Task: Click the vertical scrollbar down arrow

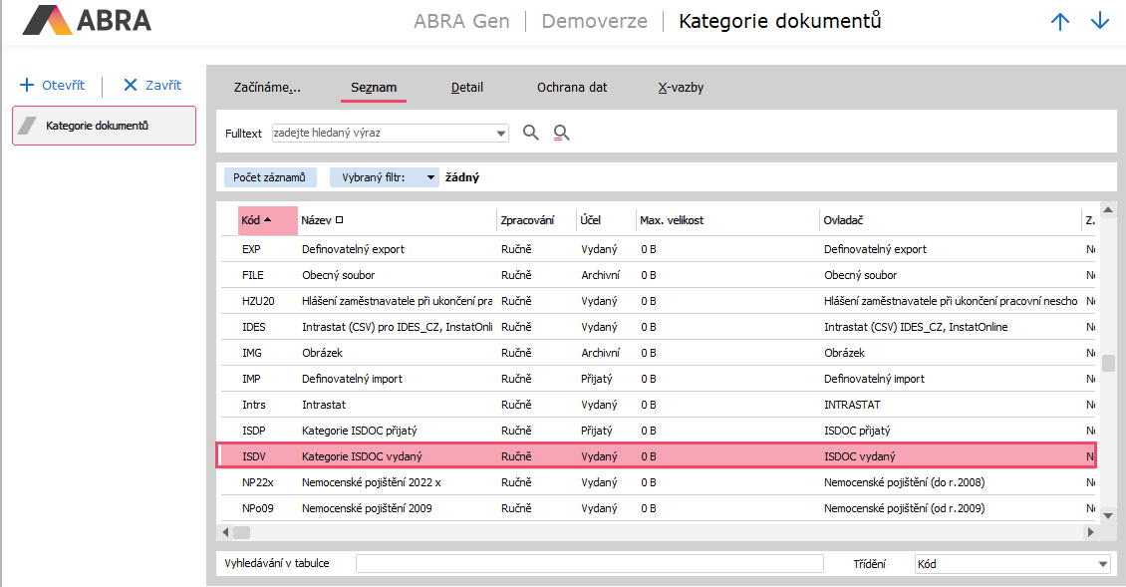Action: [x=1109, y=515]
